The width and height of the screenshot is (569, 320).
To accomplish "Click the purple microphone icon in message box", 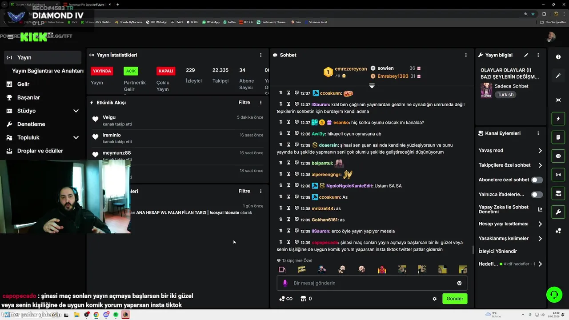I will [285, 283].
